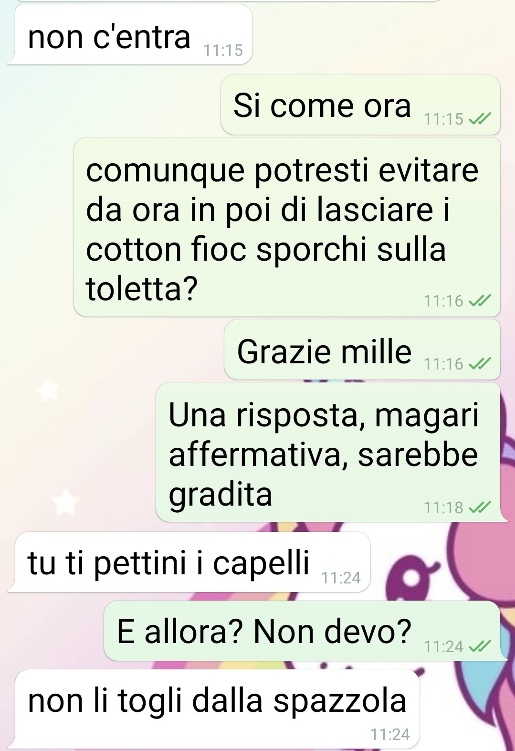Tap the 'non c'entra' message bubble
The image size is (515, 751).
(130, 35)
